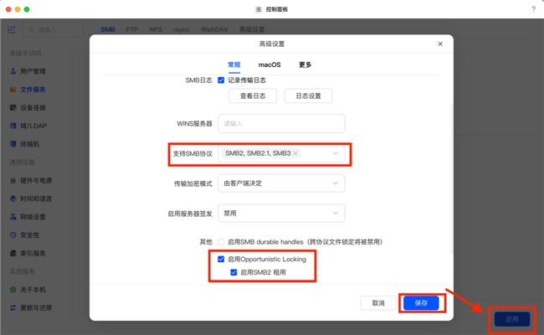Click the 网络设置 sidebar icon
The width and height of the screenshot is (544, 335).
pyautogui.click(x=13, y=217)
